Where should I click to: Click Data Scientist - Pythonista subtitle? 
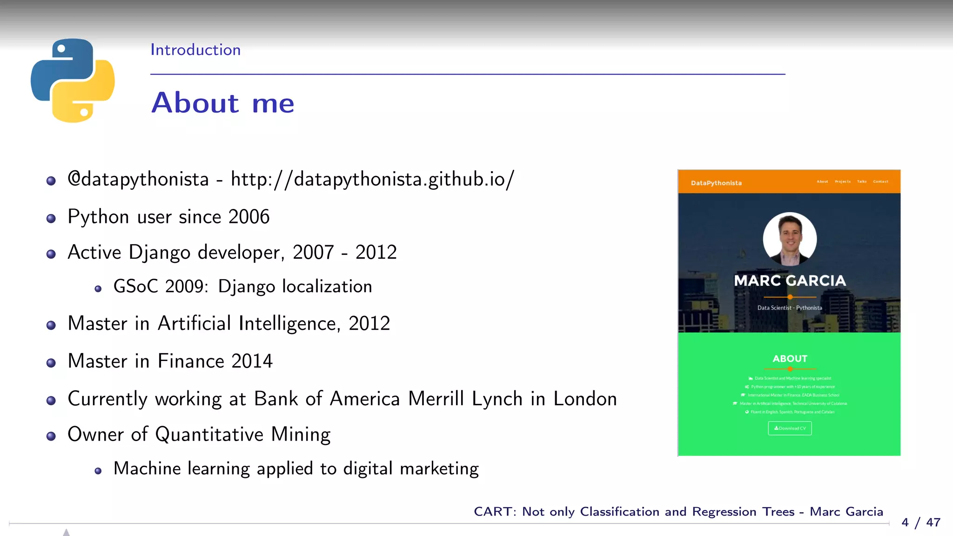pyautogui.click(x=790, y=308)
